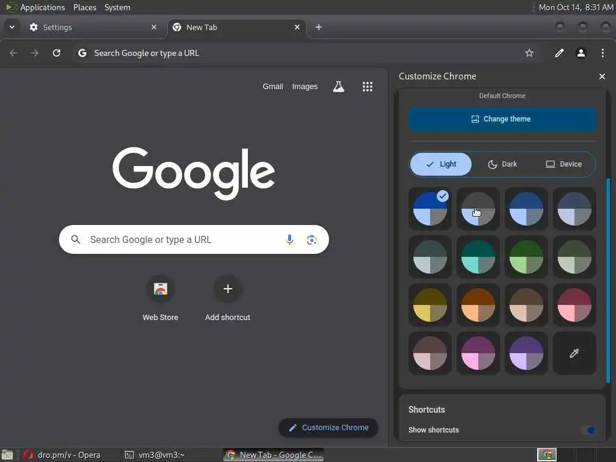
Task: Open the Google apps grid
Action: (x=368, y=87)
